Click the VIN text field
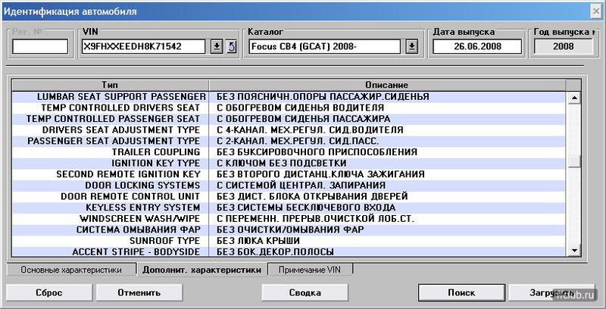 click(143, 47)
